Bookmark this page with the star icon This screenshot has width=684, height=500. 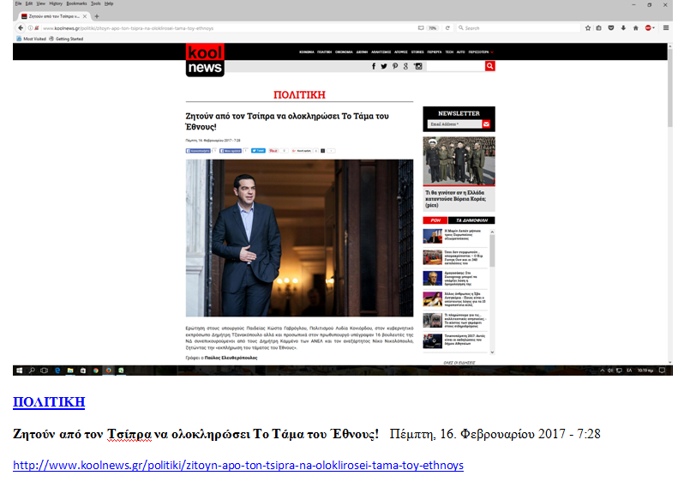[x=588, y=28]
